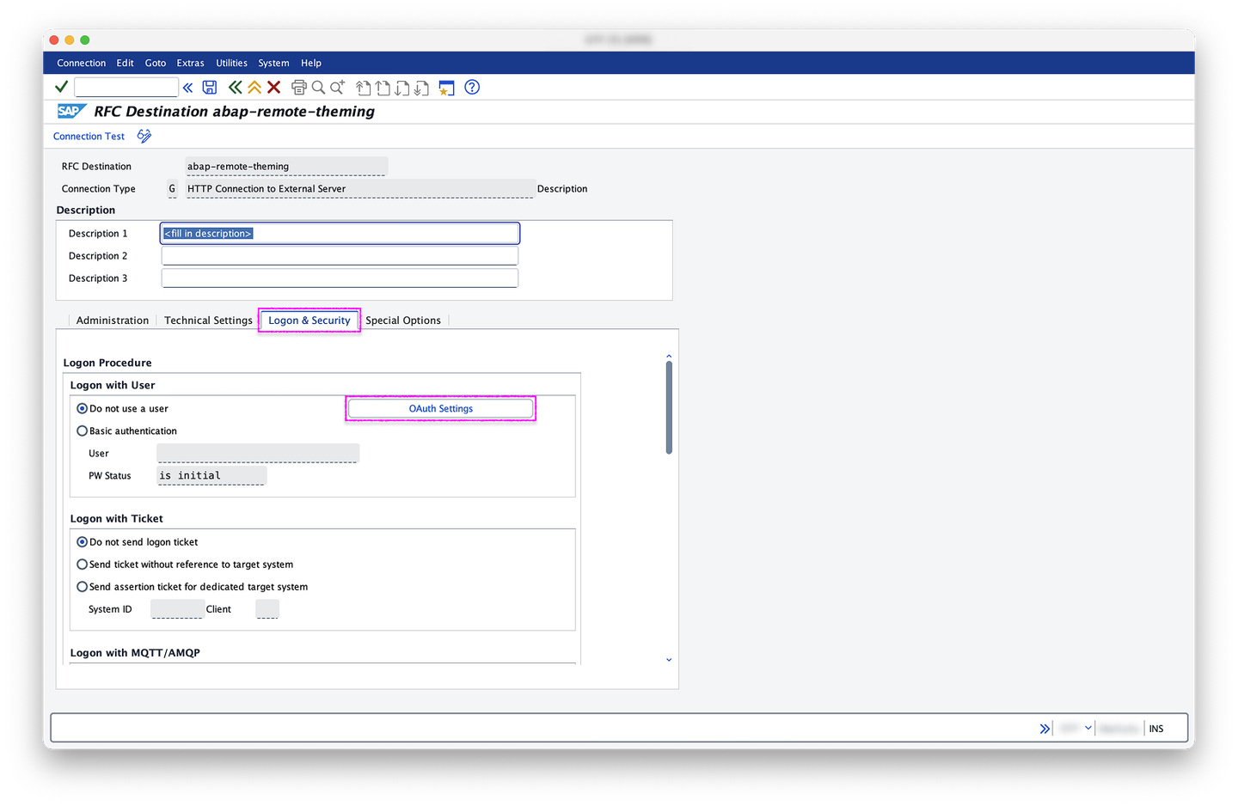Open the status bar system dropdown arrow
Viewport: 1238px width, 806px height.
(x=1088, y=728)
